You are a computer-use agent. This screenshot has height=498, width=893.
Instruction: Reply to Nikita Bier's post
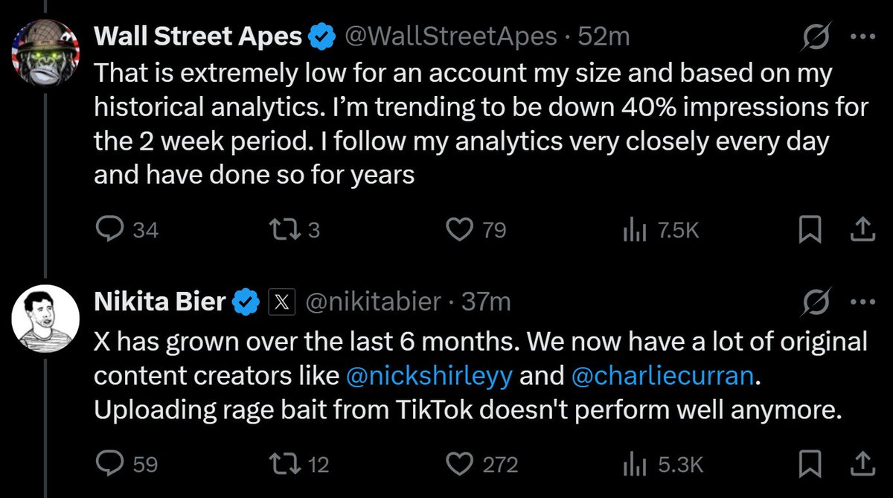click(111, 465)
